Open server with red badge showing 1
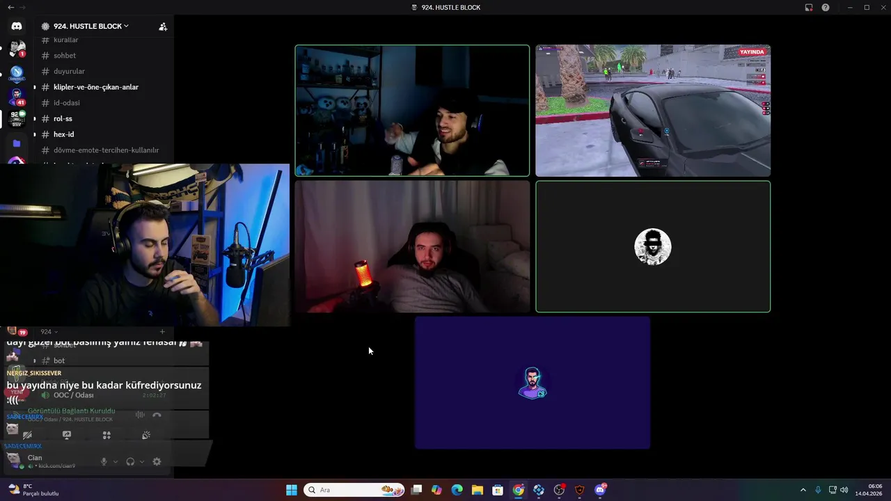Viewport: 891px width, 501px height. [17, 49]
